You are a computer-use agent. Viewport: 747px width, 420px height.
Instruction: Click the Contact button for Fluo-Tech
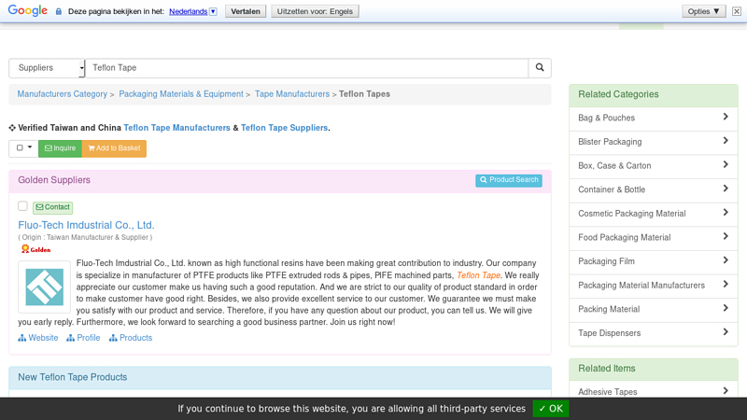tap(53, 207)
